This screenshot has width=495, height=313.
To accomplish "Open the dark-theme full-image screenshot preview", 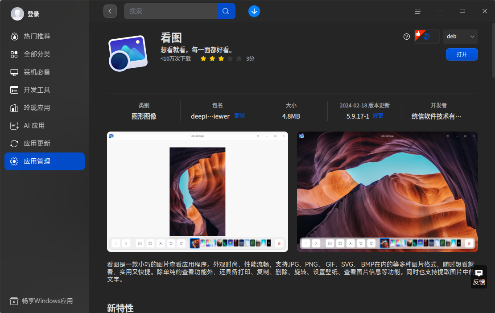I will [x=388, y=192].
